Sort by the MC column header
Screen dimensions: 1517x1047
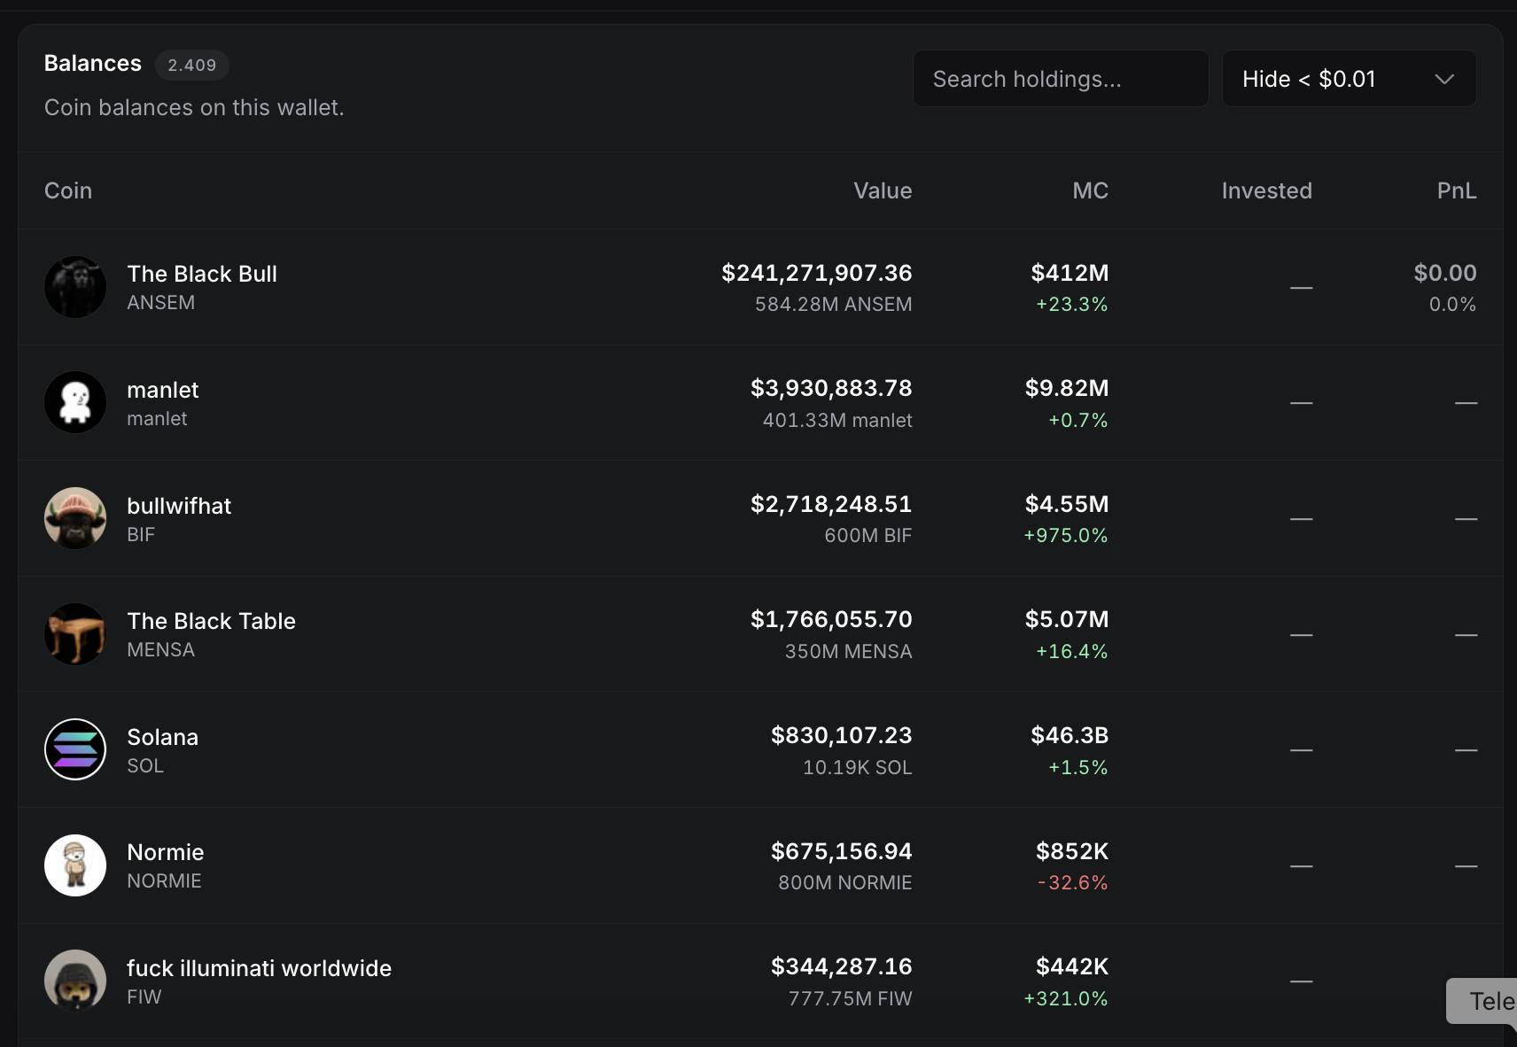tap(1090, 190)
